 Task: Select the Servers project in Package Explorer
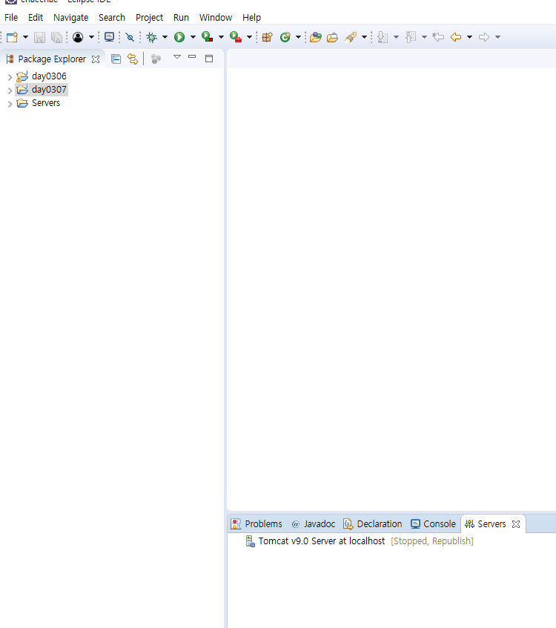tap(46, 103)
